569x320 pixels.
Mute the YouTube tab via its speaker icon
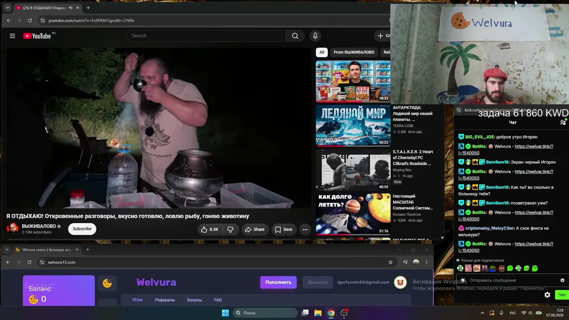tap(70, 8)
